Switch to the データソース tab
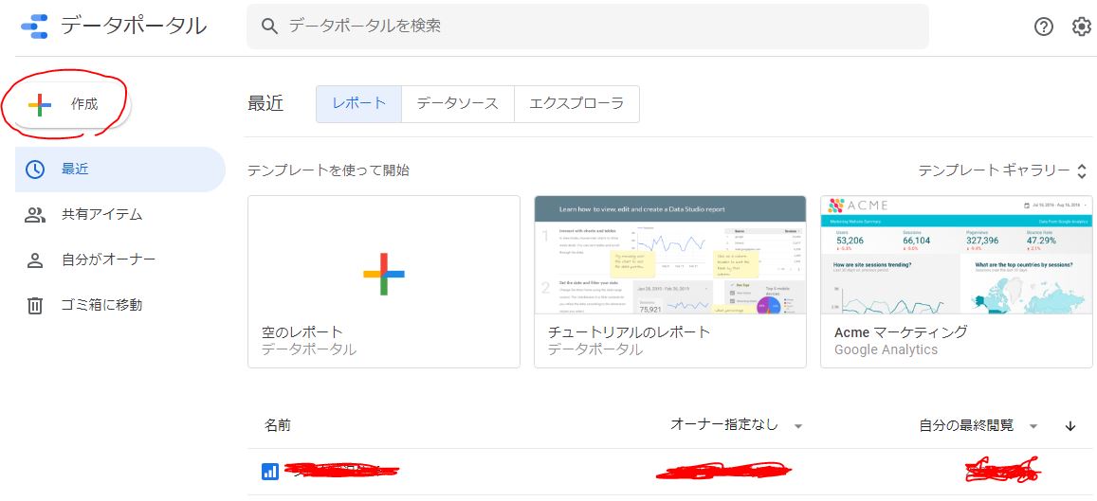 (x=457, y=104)
